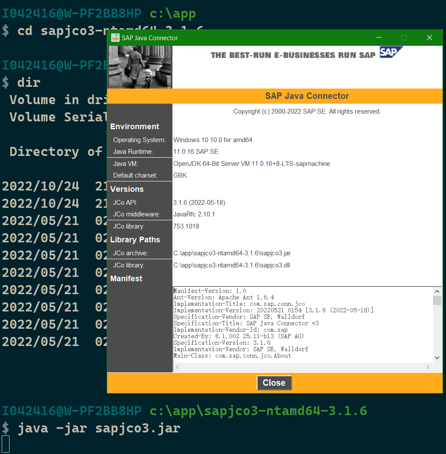
Task: Click the sapjco3.dll library path
Action: (x=231, y=265)
